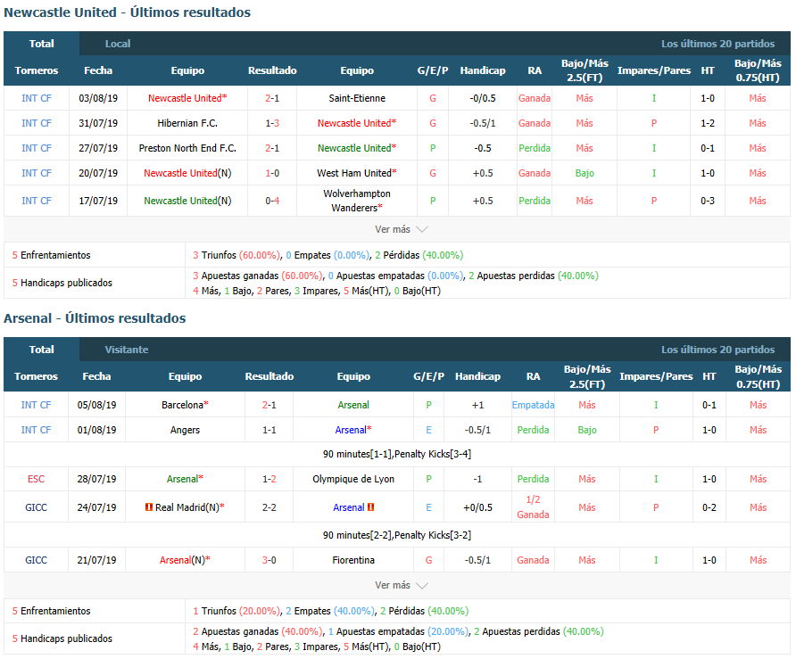This screenshot has width=796, height=659.
Task: Click the HT score 0-2 in Real Madrid row
Action: coord(709,507)
